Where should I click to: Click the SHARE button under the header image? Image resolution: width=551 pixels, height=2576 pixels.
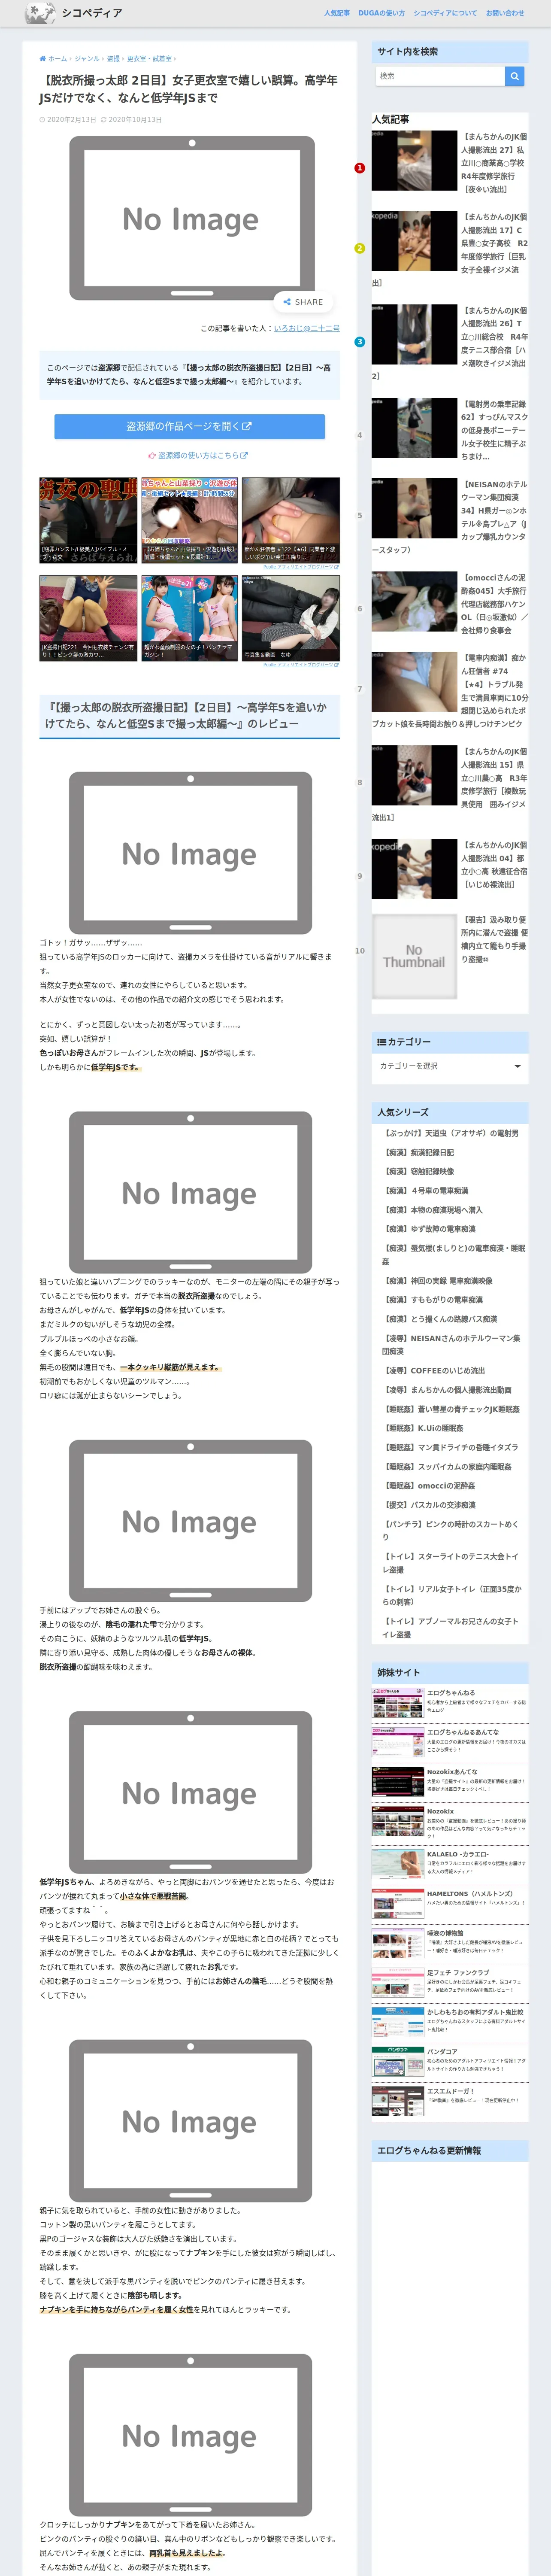pyautogui.click(x=303, y=302)
